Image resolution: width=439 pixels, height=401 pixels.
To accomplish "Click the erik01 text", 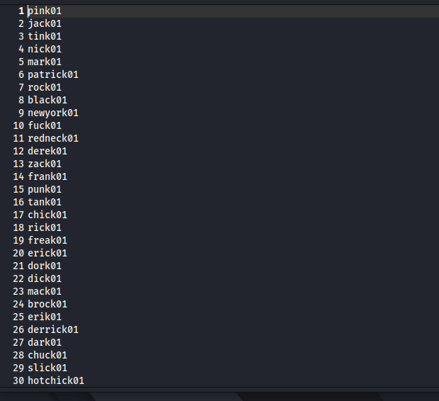I will tap(45, 317).
